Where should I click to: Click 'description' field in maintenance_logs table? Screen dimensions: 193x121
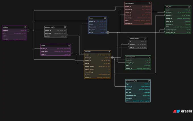pos(138,98)
